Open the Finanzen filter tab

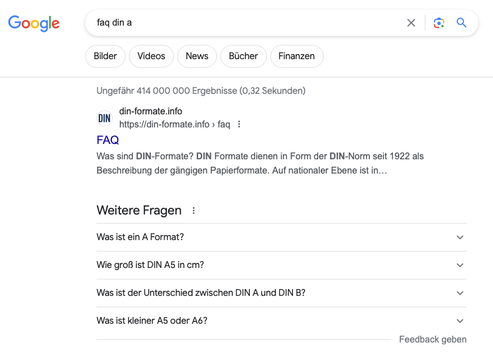296,56
